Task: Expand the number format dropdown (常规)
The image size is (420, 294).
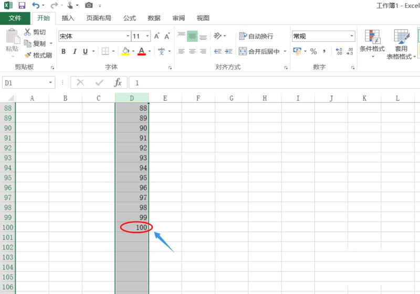Action: point(352,36)
